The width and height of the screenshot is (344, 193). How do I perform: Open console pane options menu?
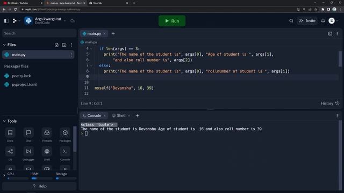point(337,116)
